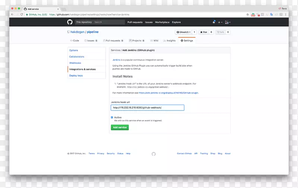
Task: Open the Contact GitHub footer link
Action: [x=184, y=154]
